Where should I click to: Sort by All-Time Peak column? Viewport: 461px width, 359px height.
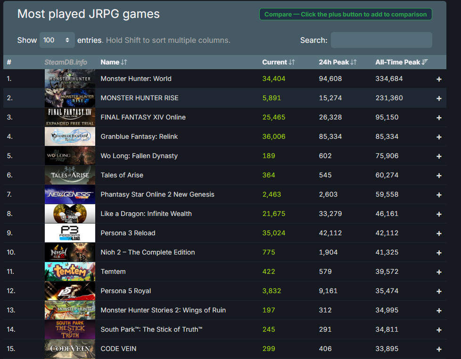[401, 62]
